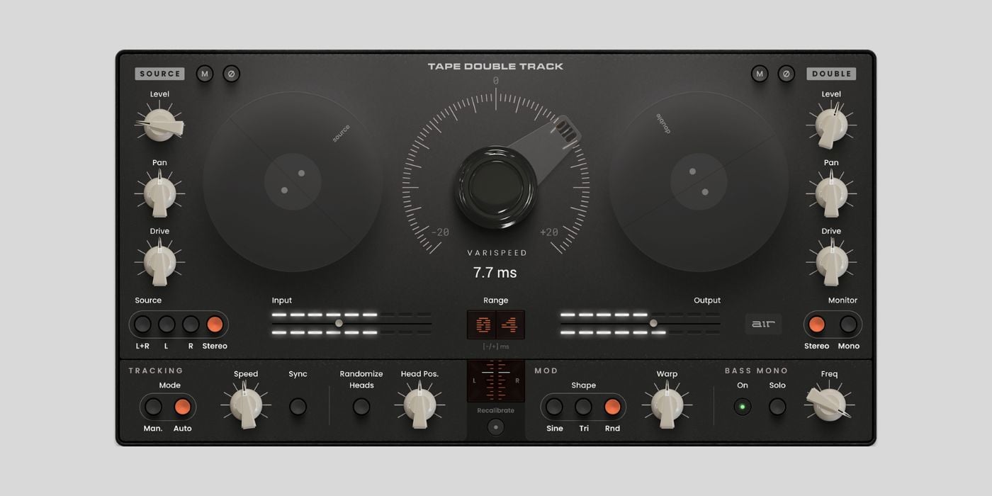The image size is (992, 496).
Task: Set Tracking Mode to Man.
Action: (153, 407)
